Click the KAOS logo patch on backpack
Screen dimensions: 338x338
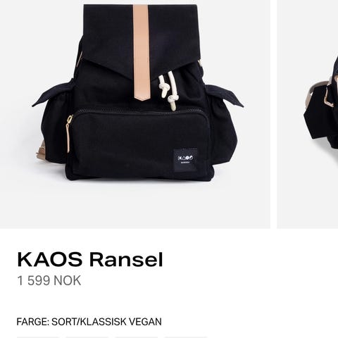[185, 160]
